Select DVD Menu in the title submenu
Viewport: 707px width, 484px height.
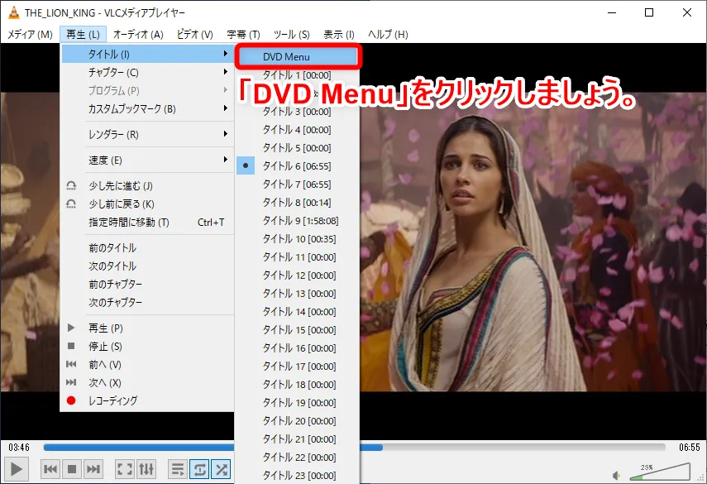coord(298,57)
